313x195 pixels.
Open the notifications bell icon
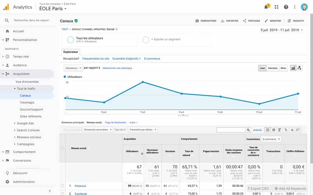(x=266, y=7)
